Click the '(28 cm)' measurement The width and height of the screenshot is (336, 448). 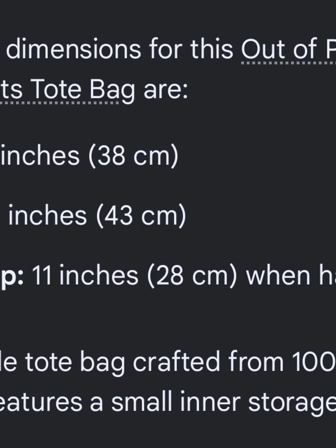tap(192, 275)
